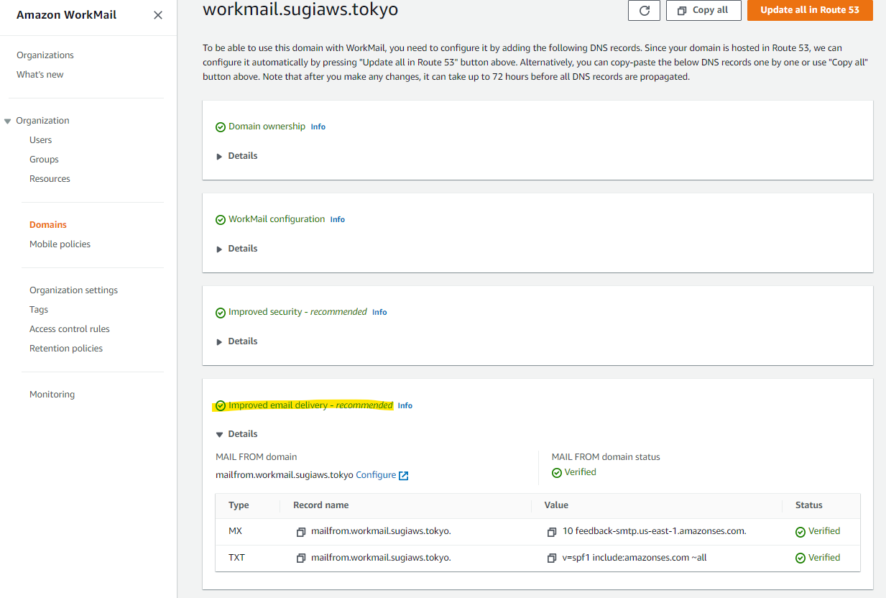Close the Amazon WorkMail side panel
Viewport: 886px width, 598px height.
[158, 15]
